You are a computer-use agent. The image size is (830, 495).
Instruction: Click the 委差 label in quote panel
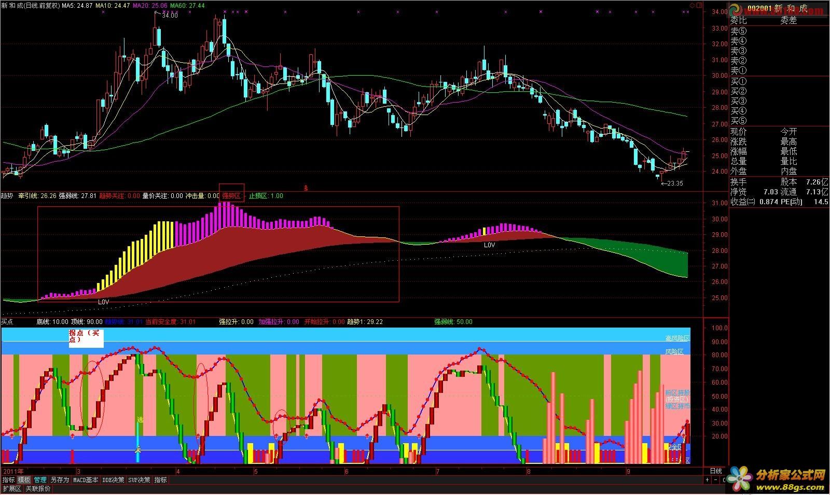(x=789, y=21)
